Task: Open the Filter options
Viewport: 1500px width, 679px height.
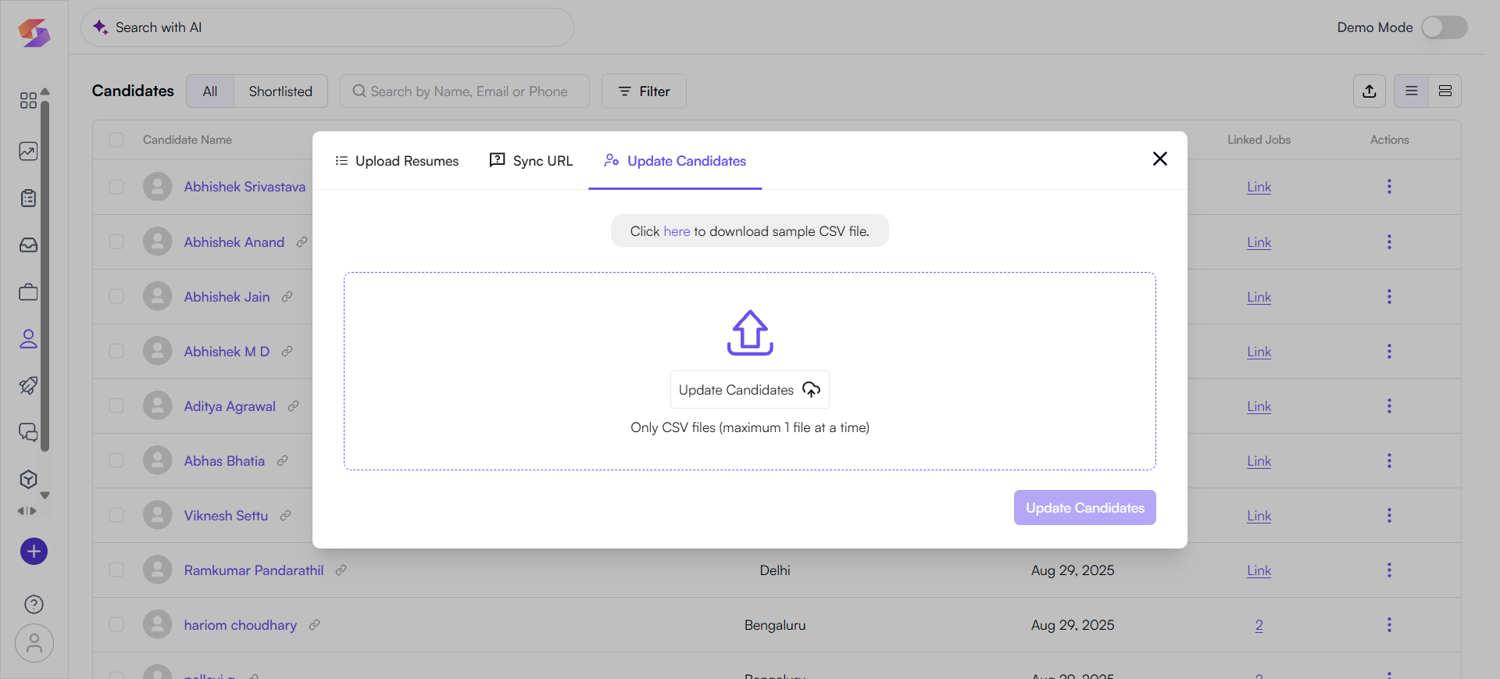Action: point(644,91)
